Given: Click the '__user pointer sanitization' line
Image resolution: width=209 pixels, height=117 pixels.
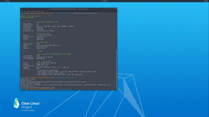Looking at the screenshot, I should tap(47, 70).
